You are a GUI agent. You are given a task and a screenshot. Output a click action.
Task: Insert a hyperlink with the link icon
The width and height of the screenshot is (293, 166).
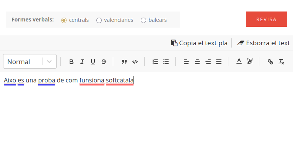[270, 62]
